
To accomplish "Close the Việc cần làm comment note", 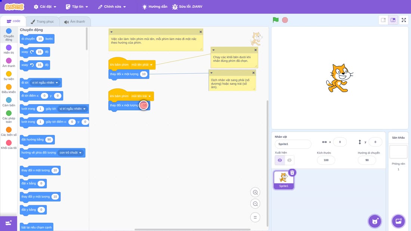I will [x=201, y=32].
